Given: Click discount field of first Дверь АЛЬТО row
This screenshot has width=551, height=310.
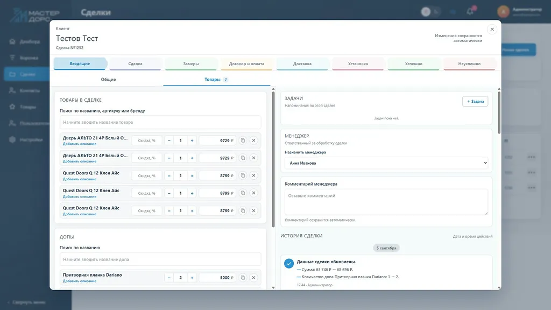Looking at the screenshot, I should tap(146, 140).
